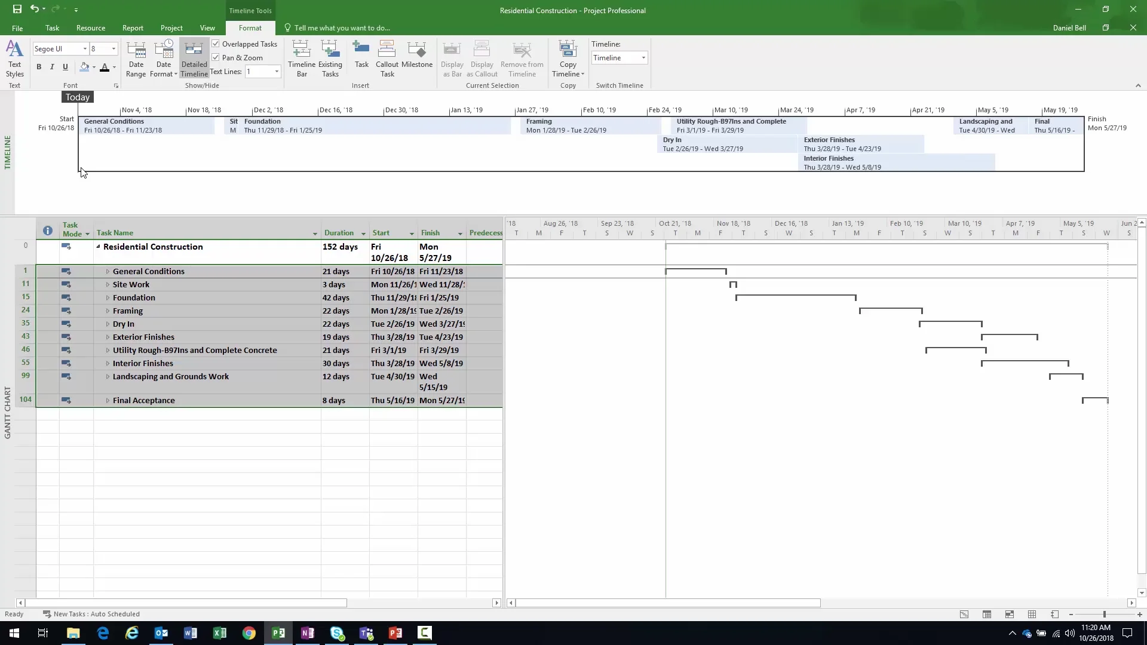Image resolution: width=1147 pixels, height=645 pixels.
Task: Uncheck the Overlapped Tasks checkbox
Action: pos(216,44)
